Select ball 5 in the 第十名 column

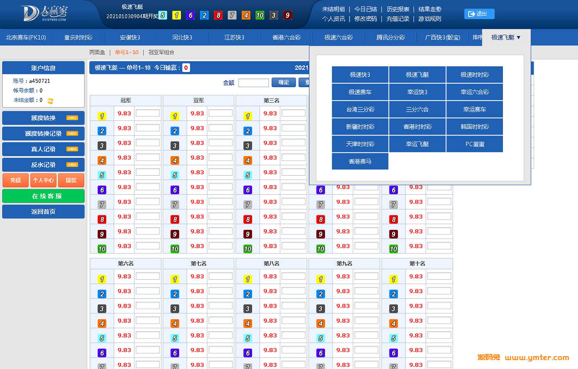tap(393, 338)
